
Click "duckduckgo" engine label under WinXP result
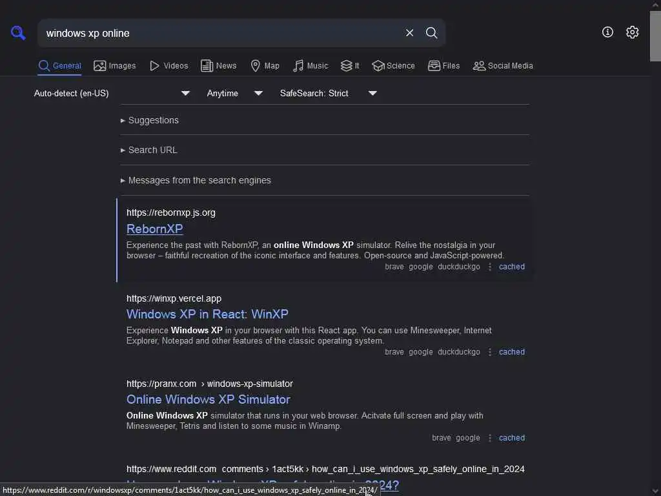click(459, 352)
